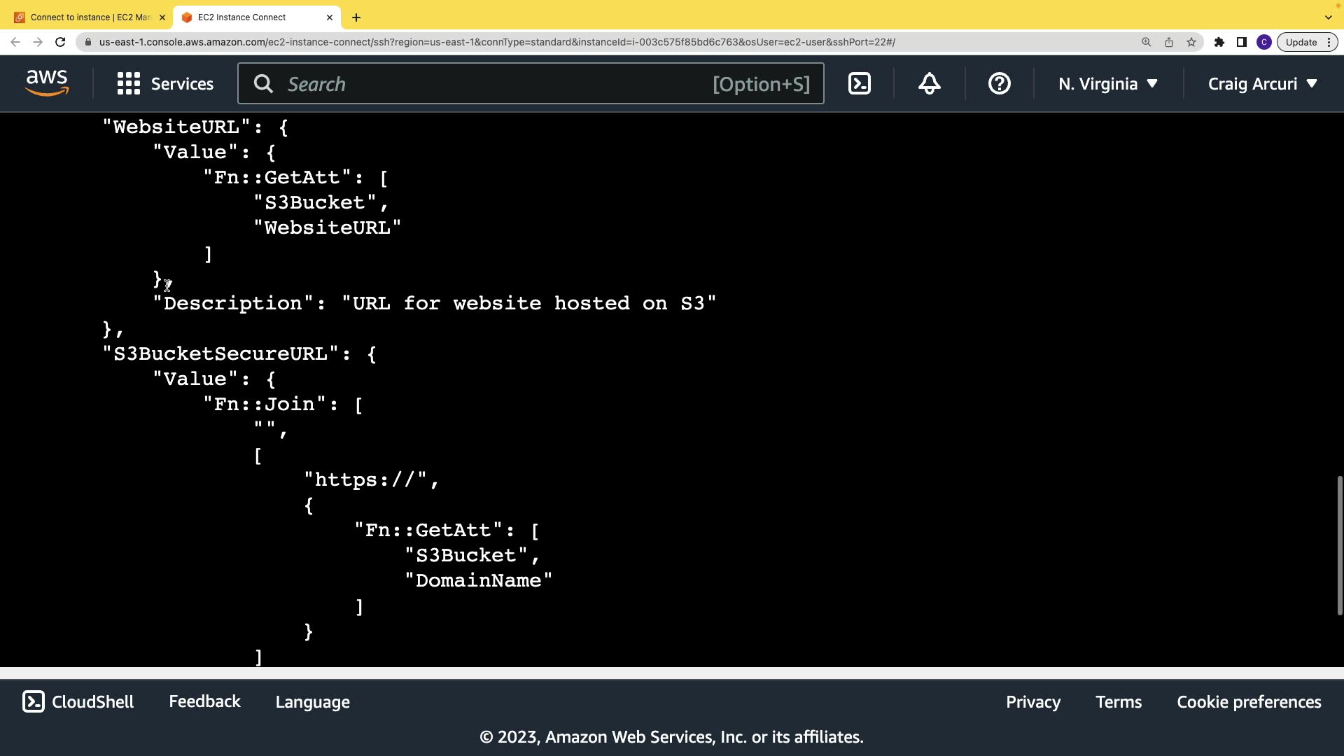The height and width of the screenshot is (756, 1344).
Task: Open the CloudShell footer button
Action: tap(78, 702)
